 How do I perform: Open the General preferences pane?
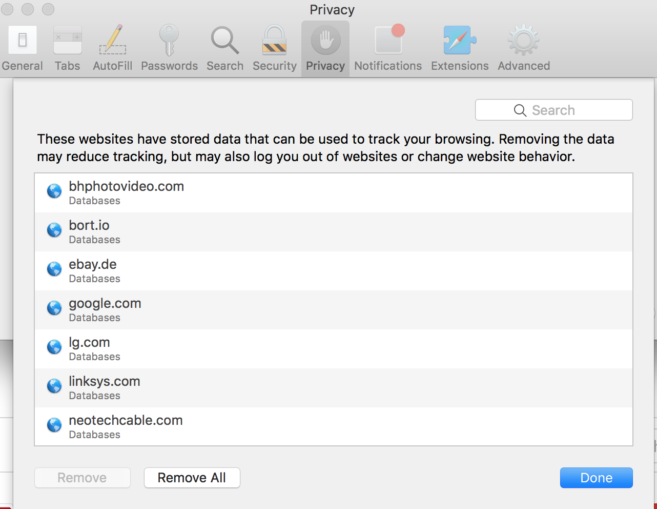coord(23,49)
